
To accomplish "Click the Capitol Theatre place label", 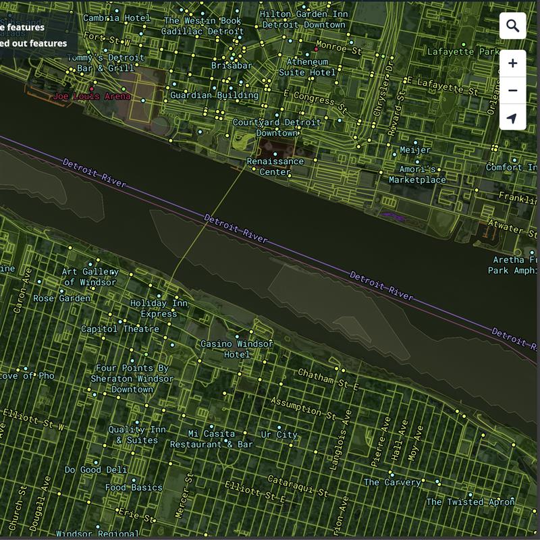I will pyautogui.click(x=120, y=329).
